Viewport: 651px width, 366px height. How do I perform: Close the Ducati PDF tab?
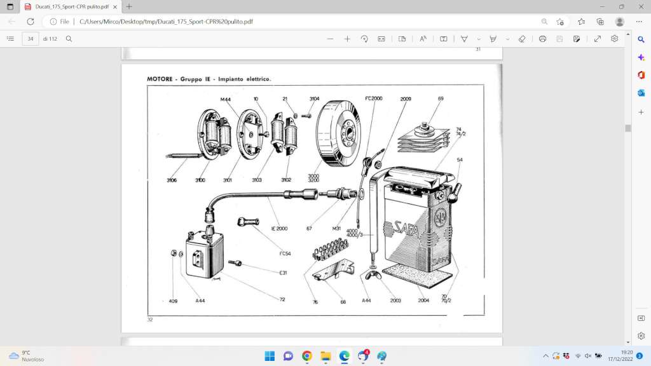tap(115, 6)
